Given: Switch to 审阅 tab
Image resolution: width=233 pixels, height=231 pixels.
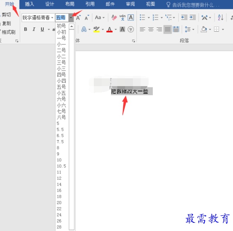Looking at the screenshot, I should click(130, 4).
